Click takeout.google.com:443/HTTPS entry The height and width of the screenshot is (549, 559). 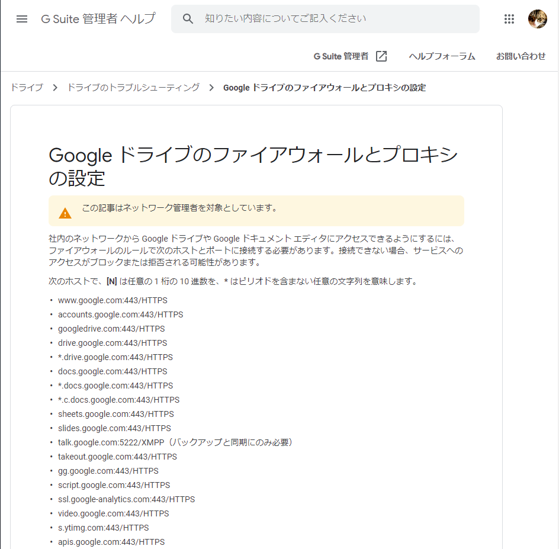(117, 457)
